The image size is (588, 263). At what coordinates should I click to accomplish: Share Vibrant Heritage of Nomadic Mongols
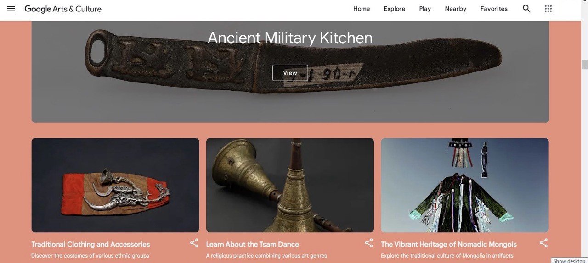tap(543, 243)
